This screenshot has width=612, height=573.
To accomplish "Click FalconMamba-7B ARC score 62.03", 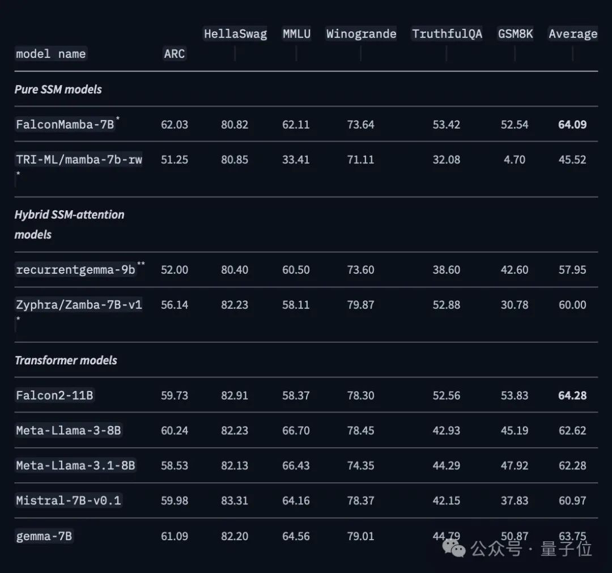I will 175,125.
